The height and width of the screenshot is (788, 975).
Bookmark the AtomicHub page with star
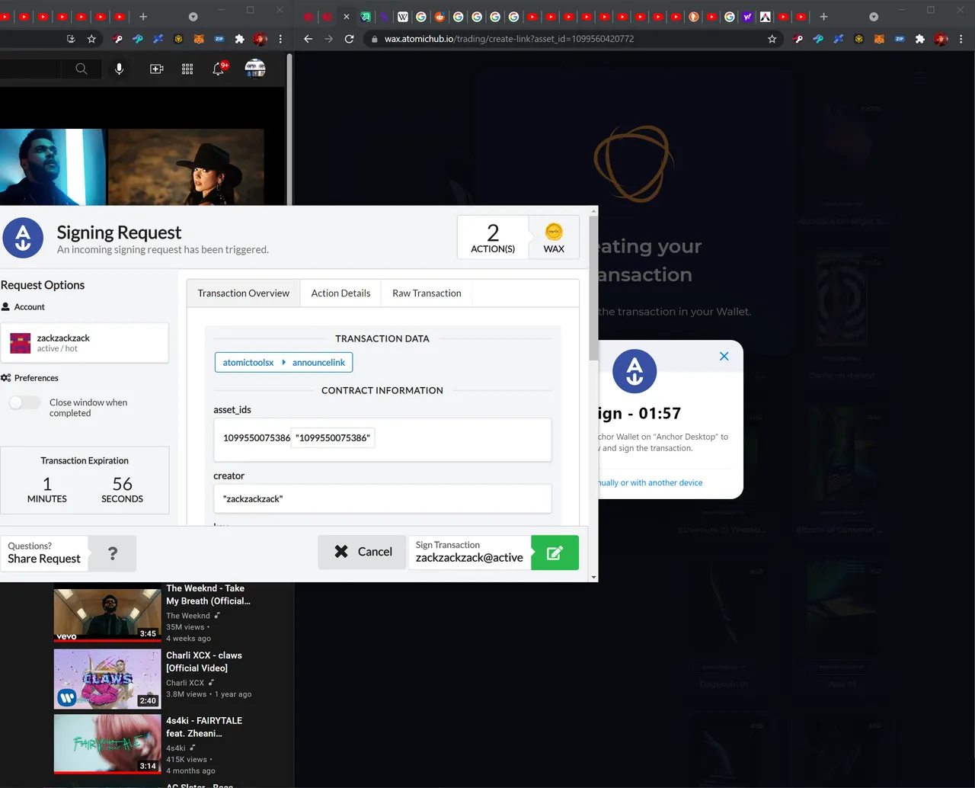pyautogui.click(x=772, y=39)
